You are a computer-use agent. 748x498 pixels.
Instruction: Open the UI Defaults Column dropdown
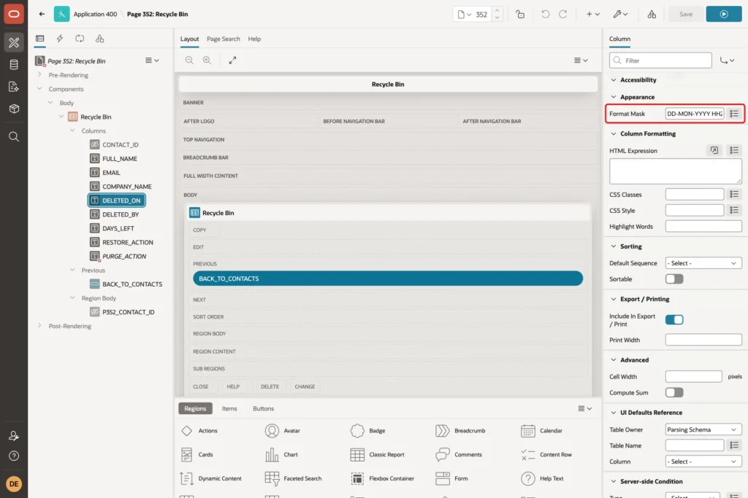click(703, 462)
